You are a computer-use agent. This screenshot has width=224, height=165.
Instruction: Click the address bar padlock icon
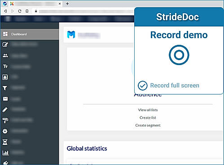coord(36,11)
